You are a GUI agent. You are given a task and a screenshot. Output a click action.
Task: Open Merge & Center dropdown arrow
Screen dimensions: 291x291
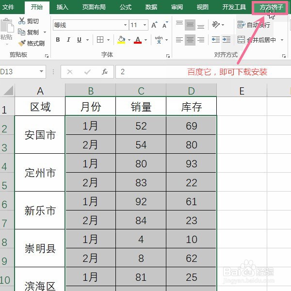point(282,40)
